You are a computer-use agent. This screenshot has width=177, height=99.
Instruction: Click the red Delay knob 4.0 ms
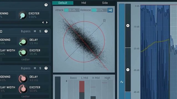(x=23, y=79)
